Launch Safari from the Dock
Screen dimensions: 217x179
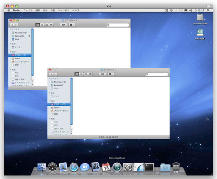[x=74, y=167]
